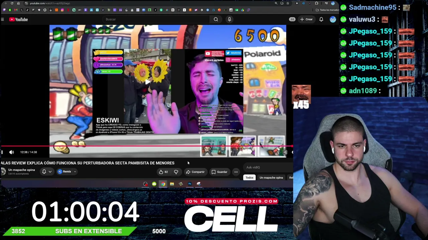
Task: Click the Compartir share button
Action: click(x=195, y=172)
